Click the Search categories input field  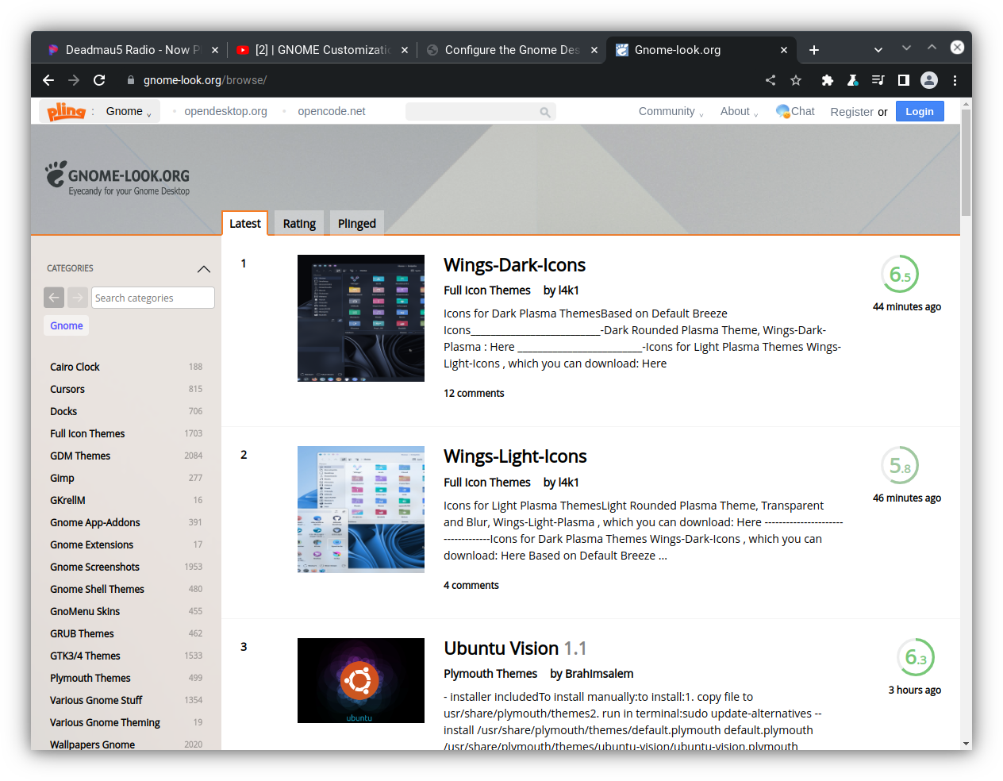[153, 298]
